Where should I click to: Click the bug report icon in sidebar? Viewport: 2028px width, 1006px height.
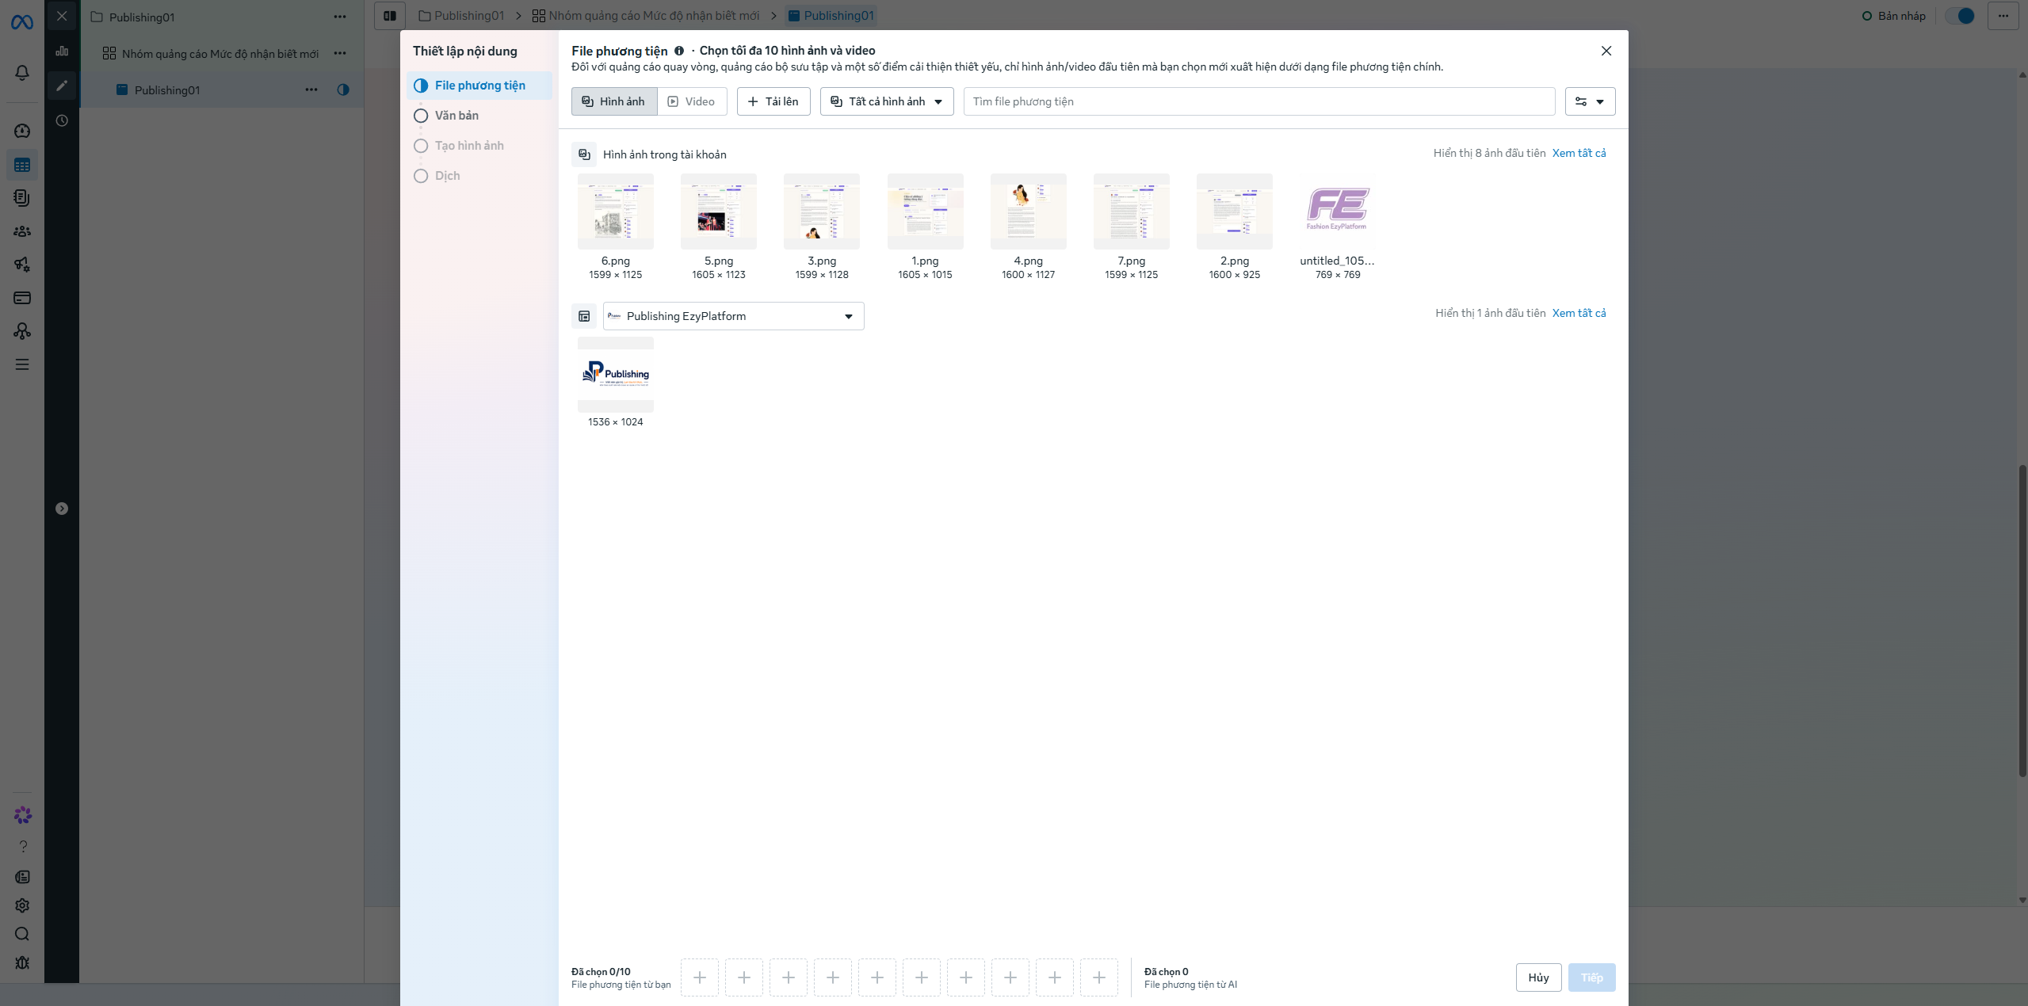(22, 962)
